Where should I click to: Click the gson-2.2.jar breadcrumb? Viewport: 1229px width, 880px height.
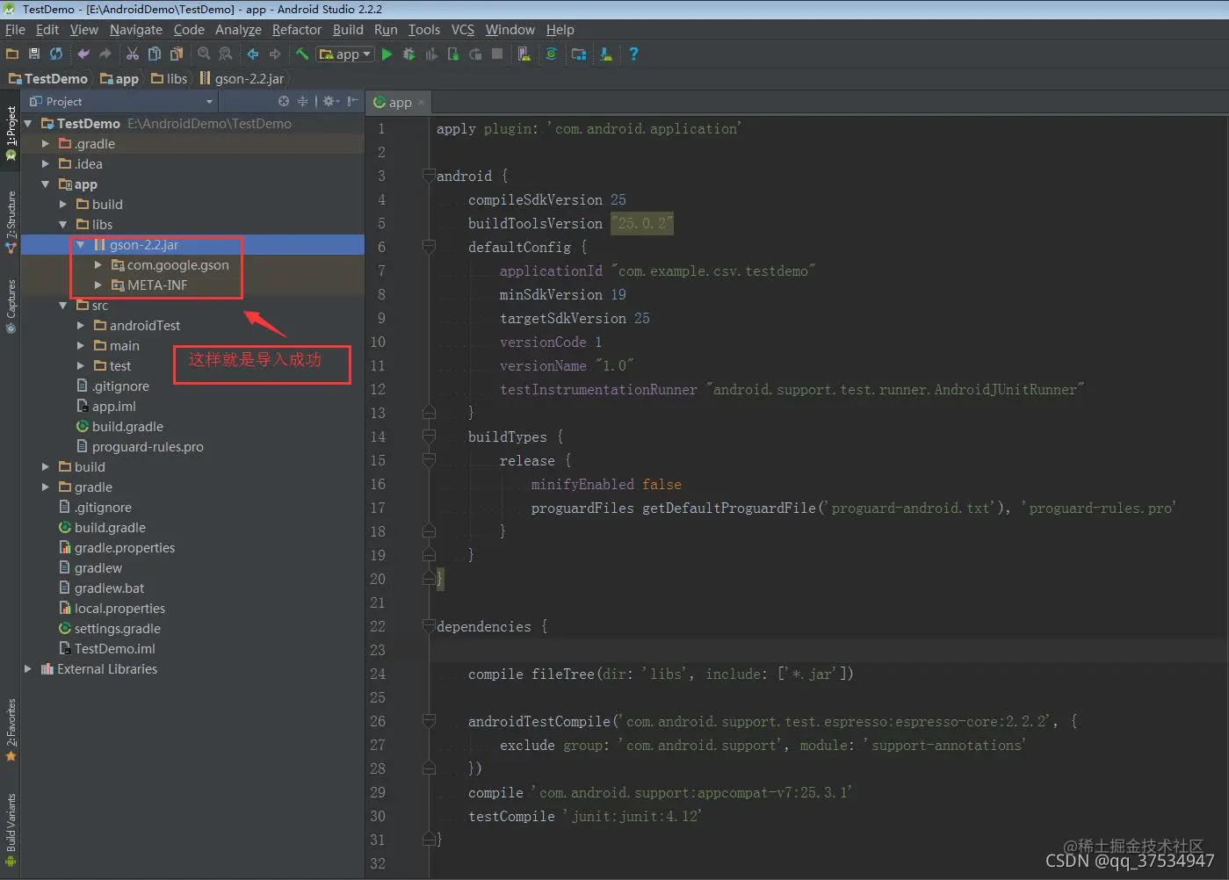coord(242,78)
